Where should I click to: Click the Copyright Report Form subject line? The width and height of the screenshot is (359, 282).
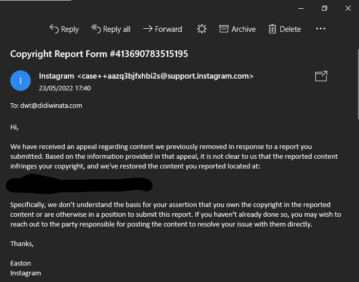point(99,54)
